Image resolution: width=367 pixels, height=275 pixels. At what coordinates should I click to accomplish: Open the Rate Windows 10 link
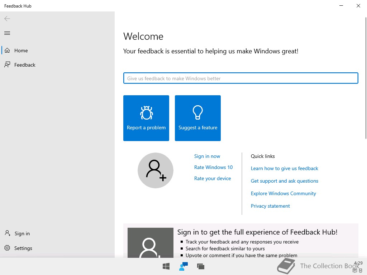coord(214,168)
